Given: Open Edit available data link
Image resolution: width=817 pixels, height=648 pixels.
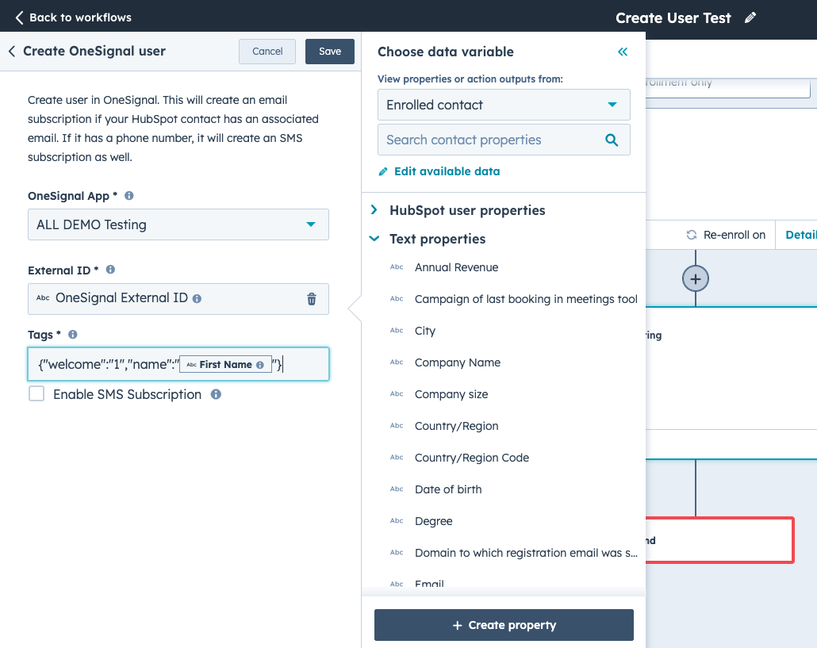Looking at the screenshot, I should coord(447,171).
